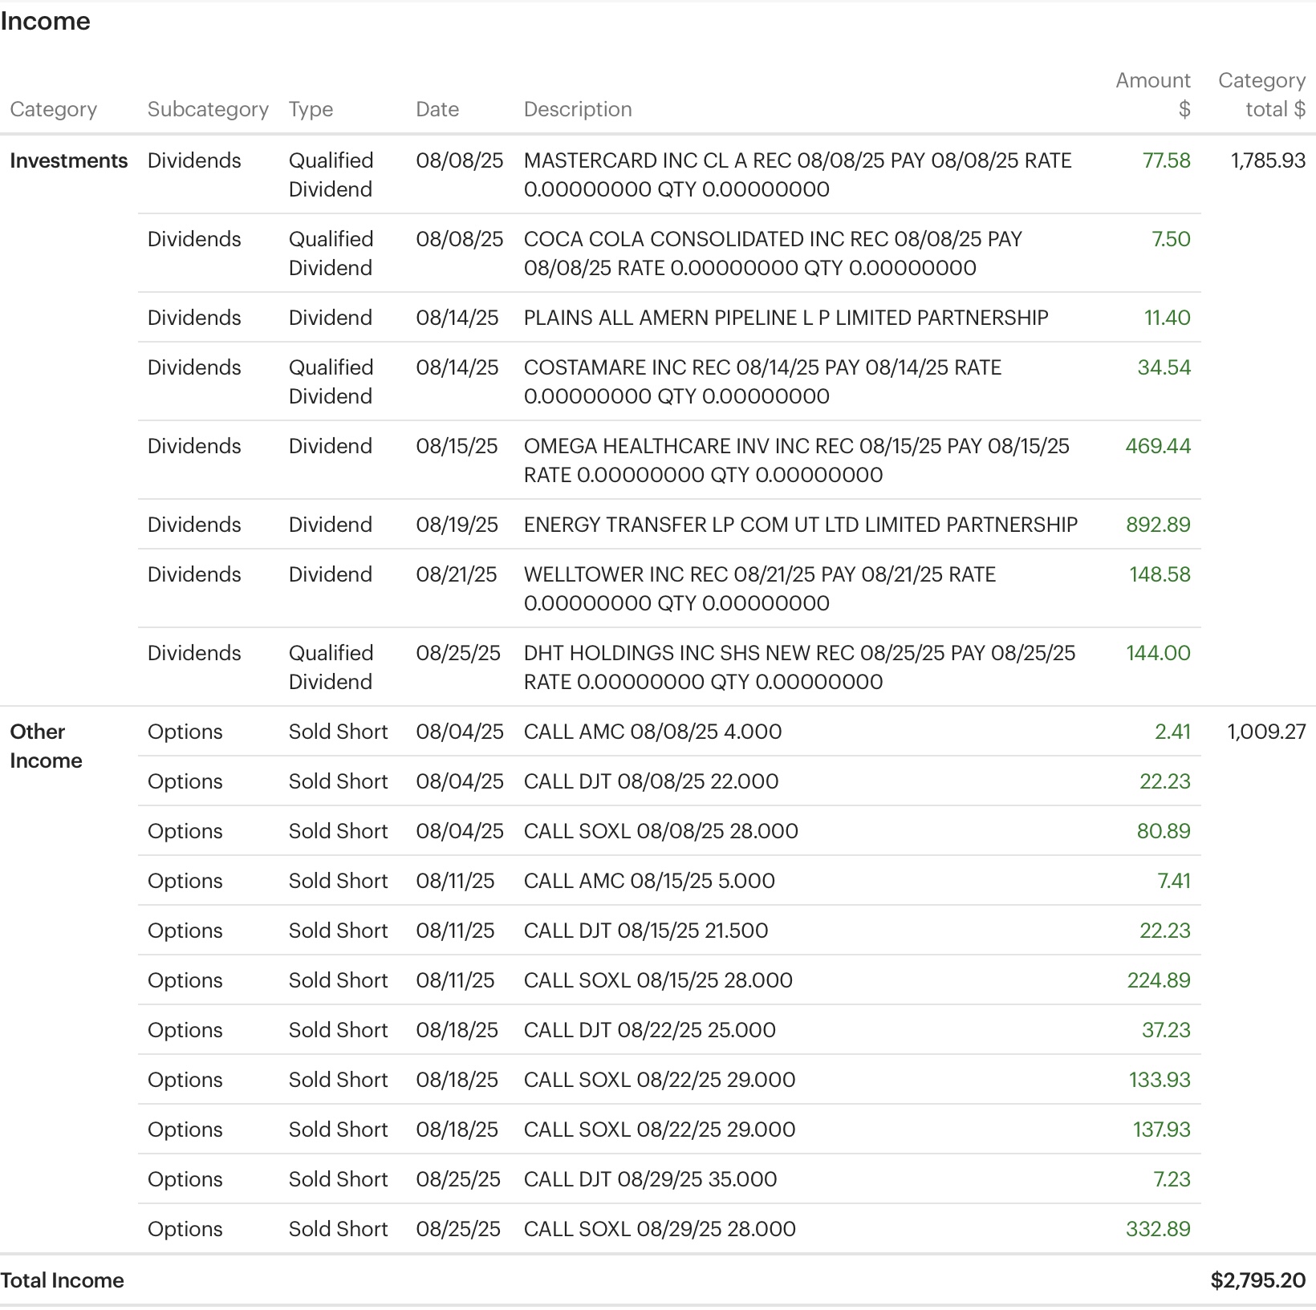
Task: Select the Description column header
Action: 578,109
